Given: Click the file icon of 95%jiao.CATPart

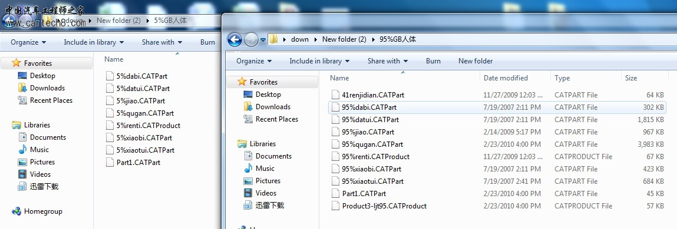Looking at the screenshot, I should click(x=335, y=132).
